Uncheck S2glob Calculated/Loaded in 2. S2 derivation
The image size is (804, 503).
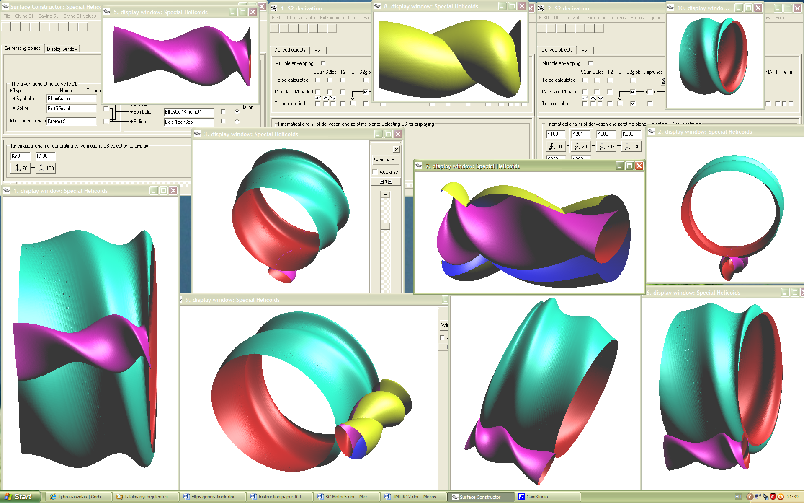pos(633,92)
